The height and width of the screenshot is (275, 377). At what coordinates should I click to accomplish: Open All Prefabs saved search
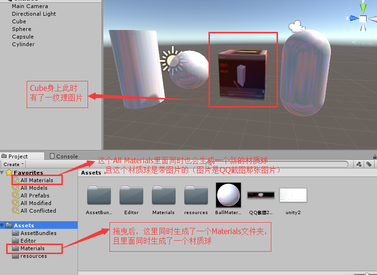tap(35, 196)
